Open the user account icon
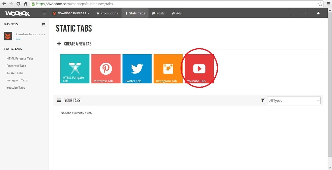Screen dimensions: 332x170 tap(318, 13)
